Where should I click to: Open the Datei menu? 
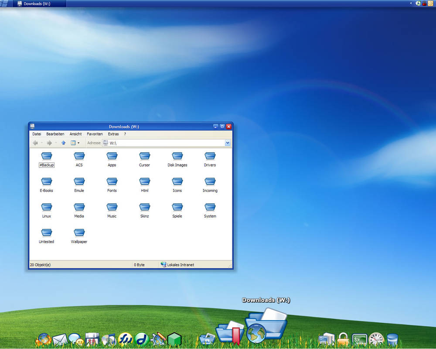pos(37,134)
